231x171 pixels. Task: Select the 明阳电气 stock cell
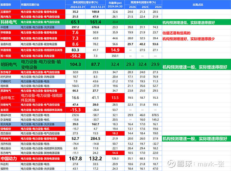pyautogui.click(x=10, y=65)
